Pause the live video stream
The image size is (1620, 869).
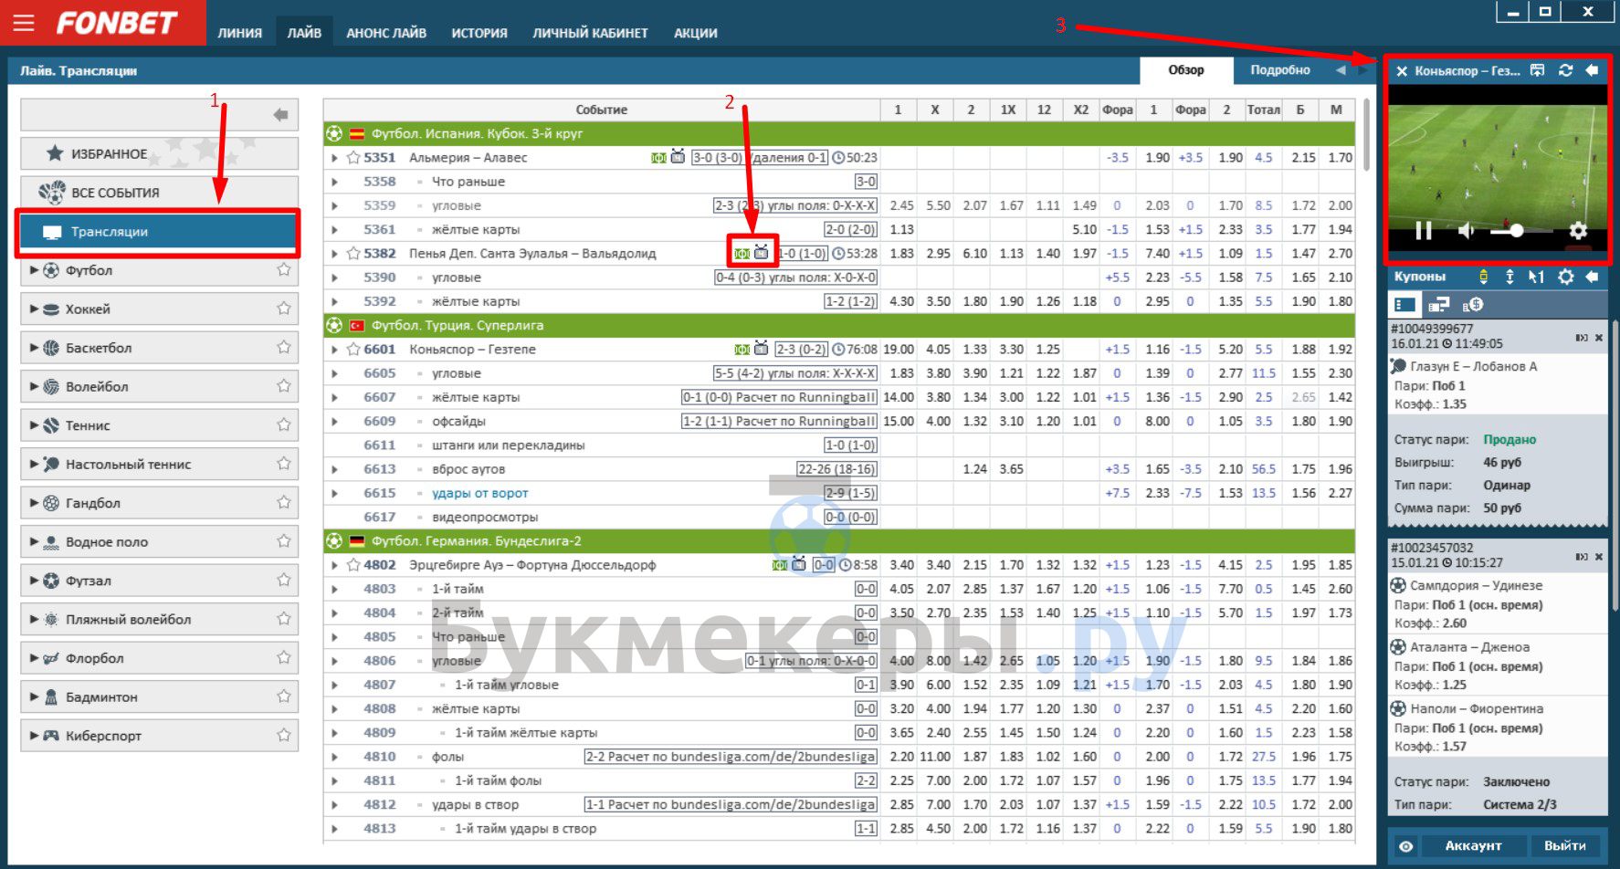tap(1423, 231)
